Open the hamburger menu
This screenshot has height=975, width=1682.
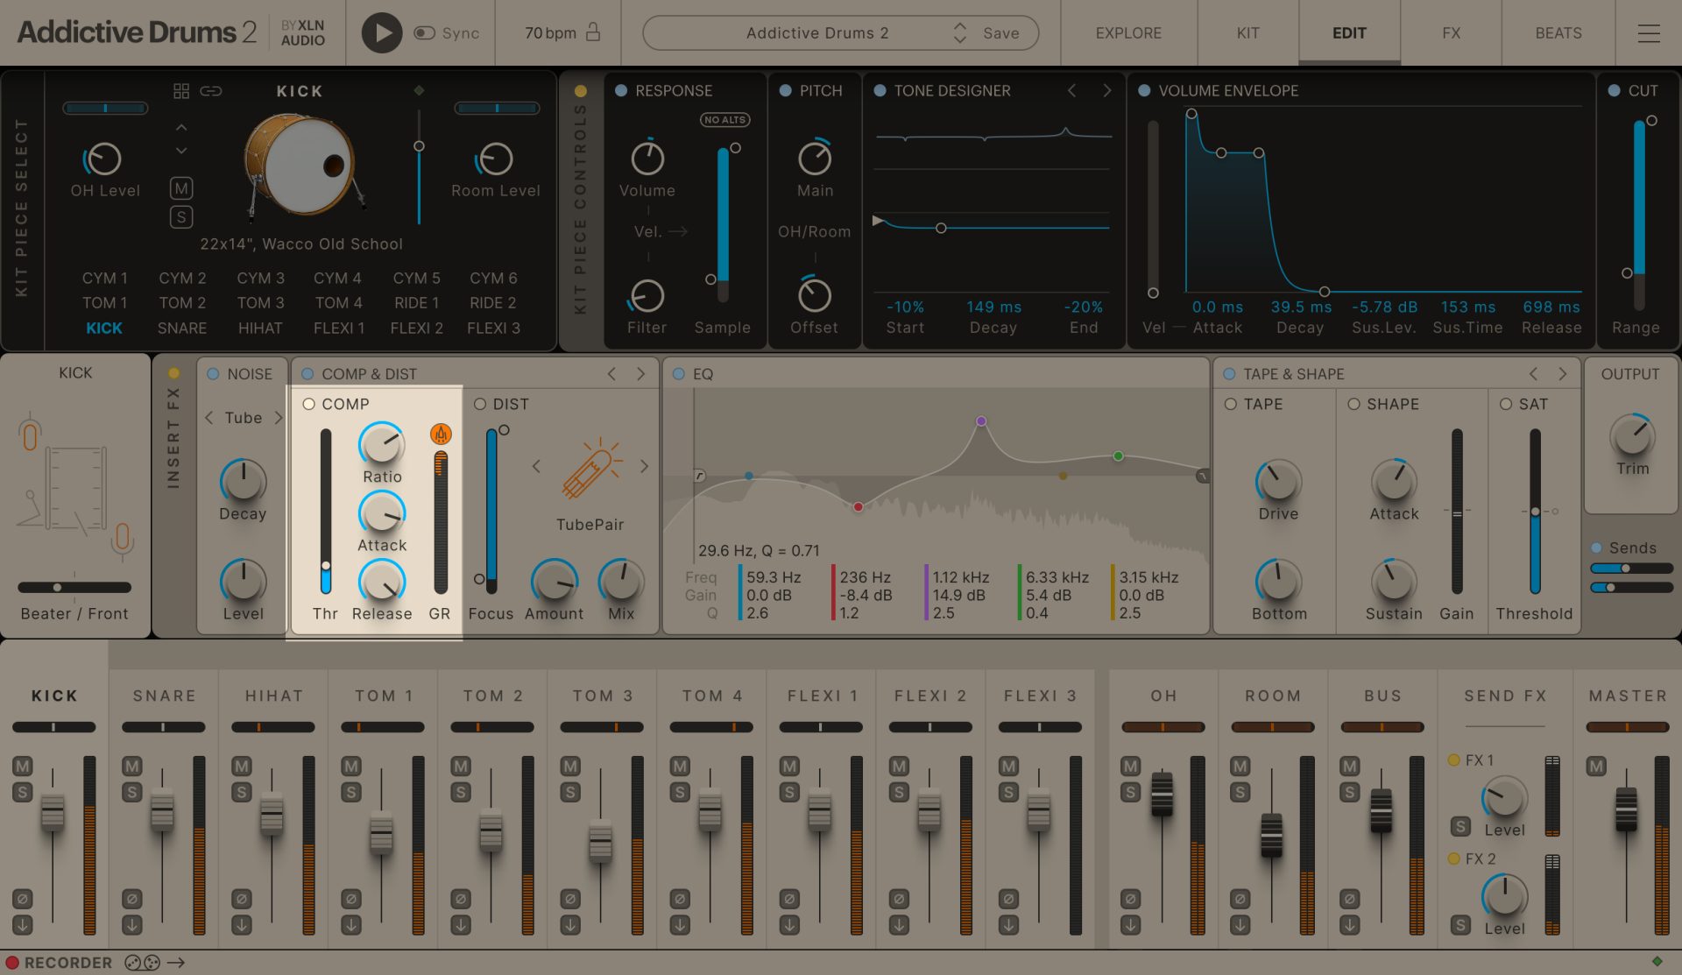click(x=1649, y=32)
